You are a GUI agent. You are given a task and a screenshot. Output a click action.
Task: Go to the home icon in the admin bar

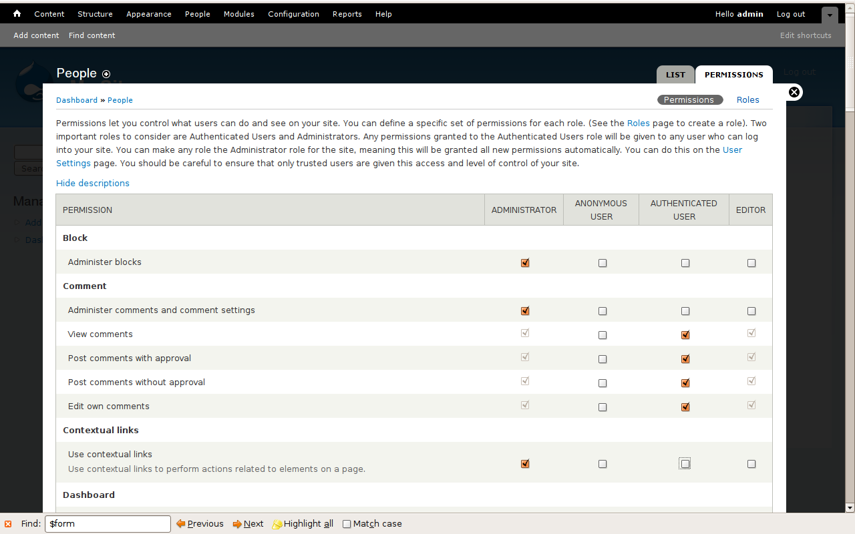[17, 13]
